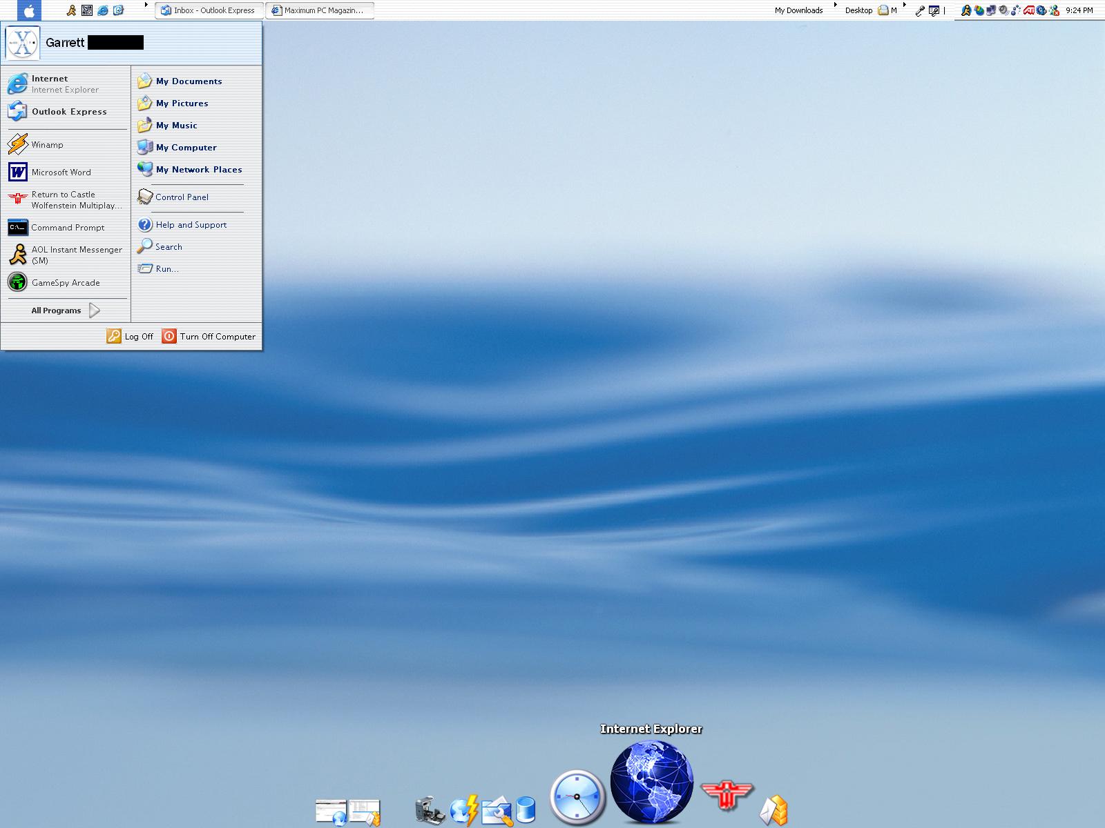Click the envelope with blocks dock icon

tap(774, 810)
